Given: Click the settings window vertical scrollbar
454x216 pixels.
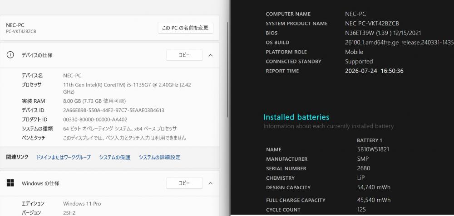Looking at the screenshot, I should (228, 69).
